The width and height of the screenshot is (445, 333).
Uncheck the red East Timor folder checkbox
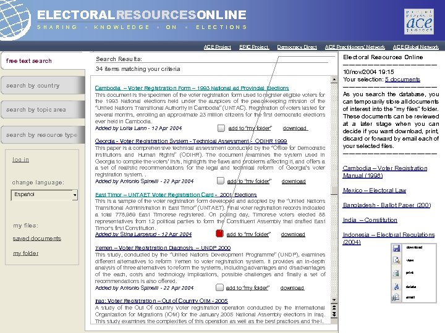click(219, 234)
